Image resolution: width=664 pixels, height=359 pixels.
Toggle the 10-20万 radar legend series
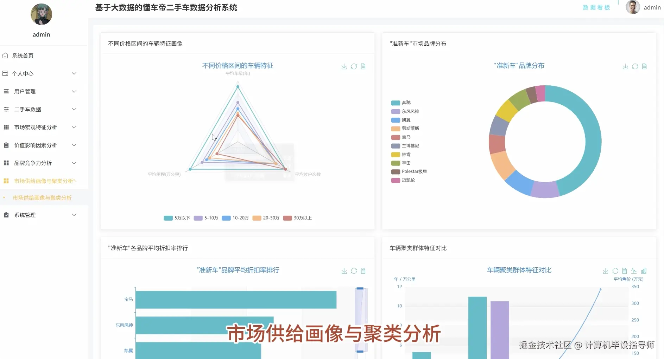tap(235, 218)
